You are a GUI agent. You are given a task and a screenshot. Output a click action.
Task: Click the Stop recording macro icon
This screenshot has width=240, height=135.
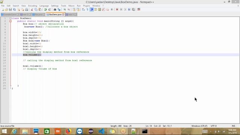point(121,9)
